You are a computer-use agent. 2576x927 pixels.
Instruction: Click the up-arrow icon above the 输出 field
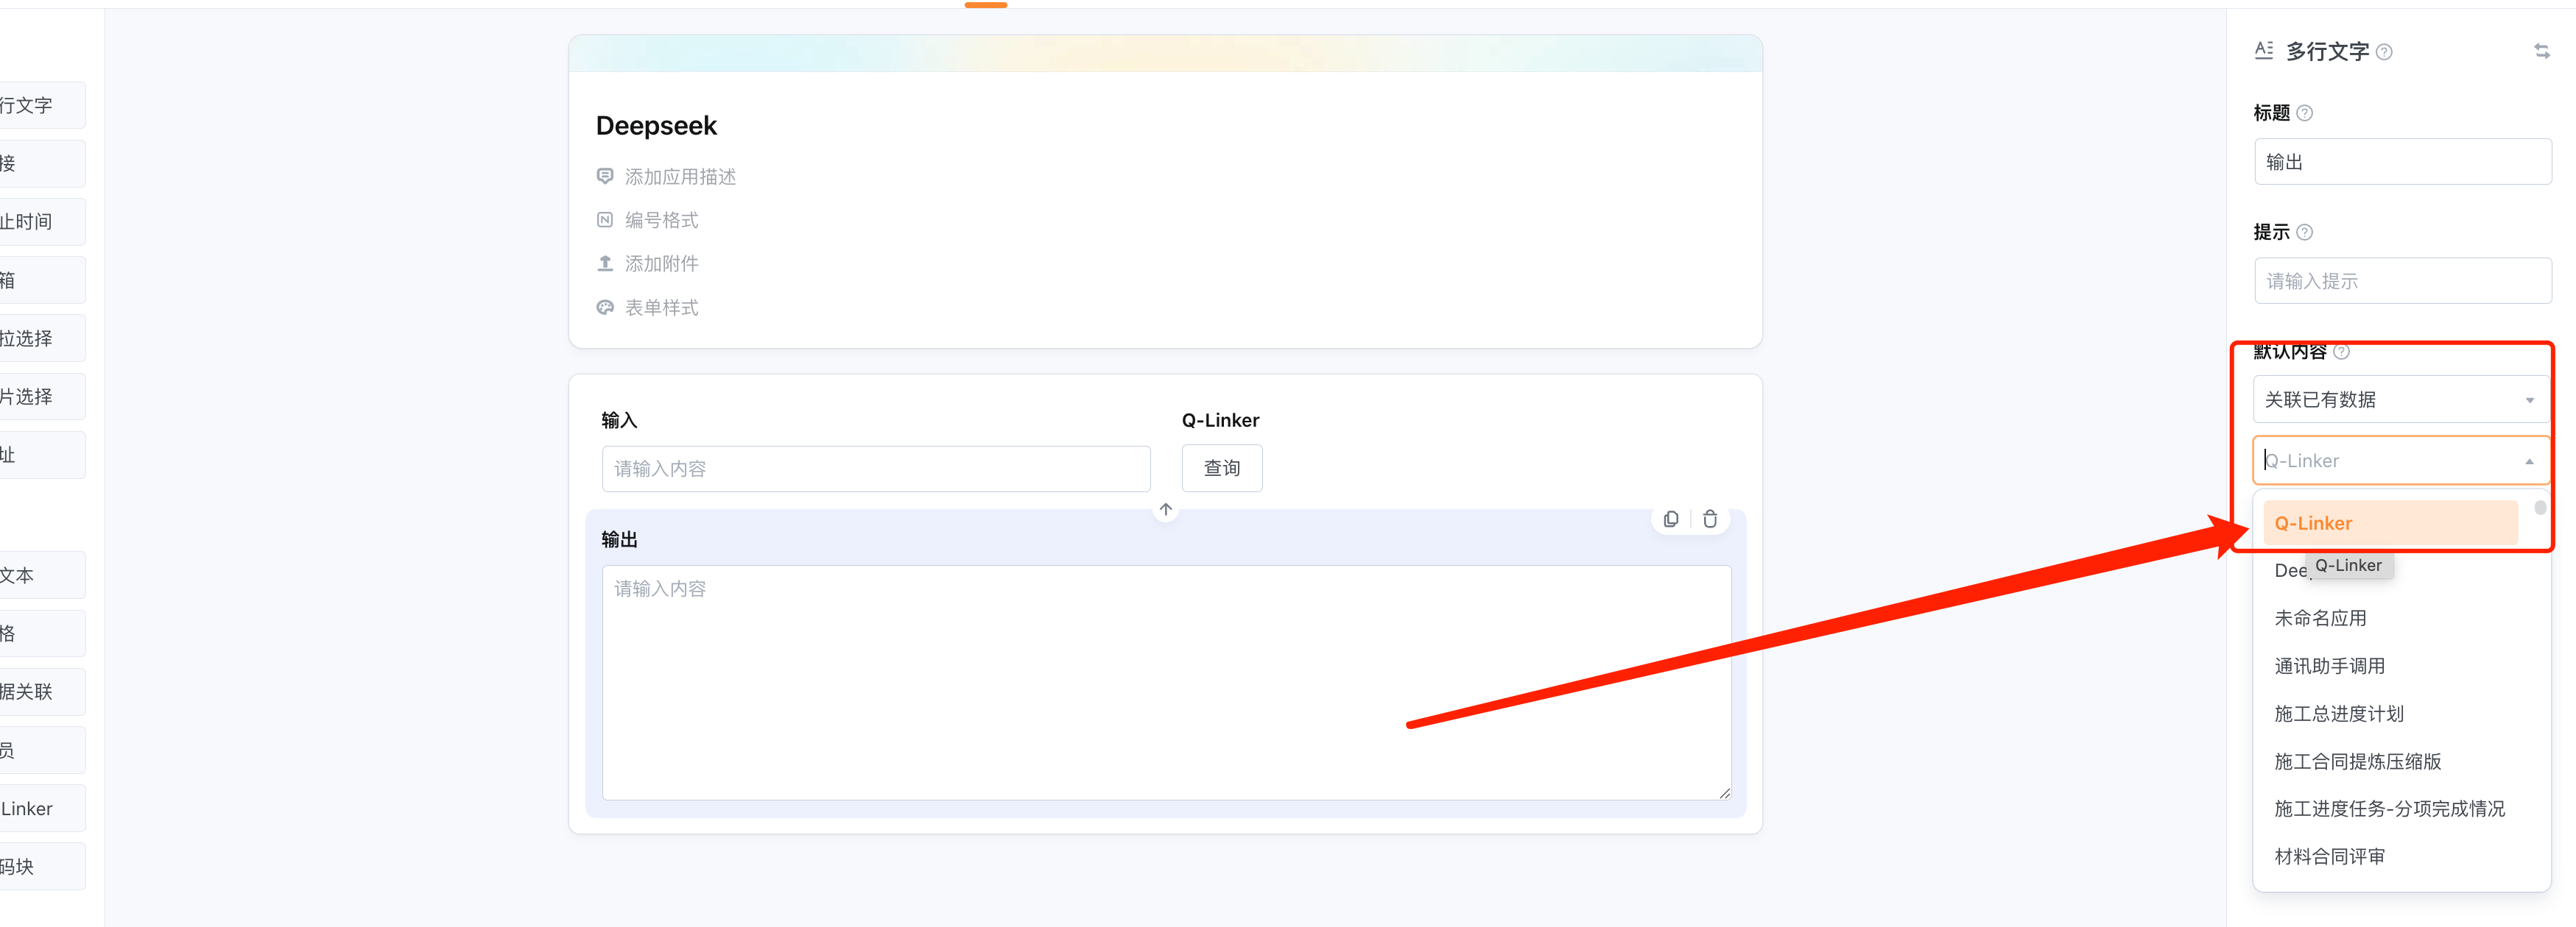click(x=1166, y=509)
